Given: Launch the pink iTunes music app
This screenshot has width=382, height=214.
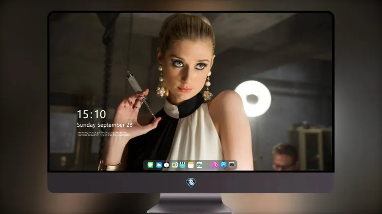Looking at the screenshot, I should [x=214, y=165].
